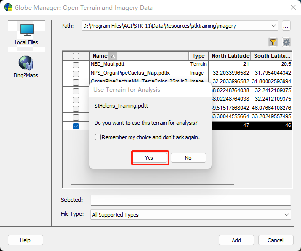
Task: Close the Globe Manager window
Action: click(293, 7)
